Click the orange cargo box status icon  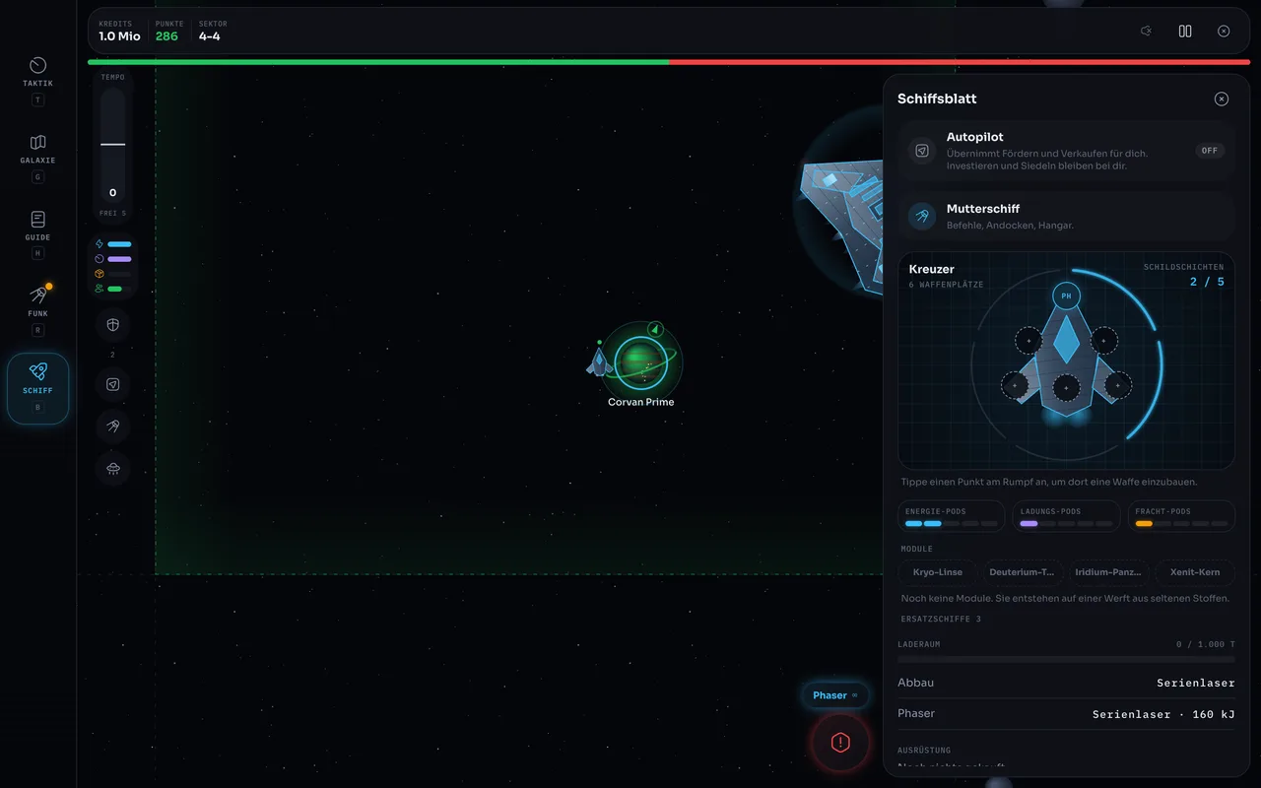(99, 274)
